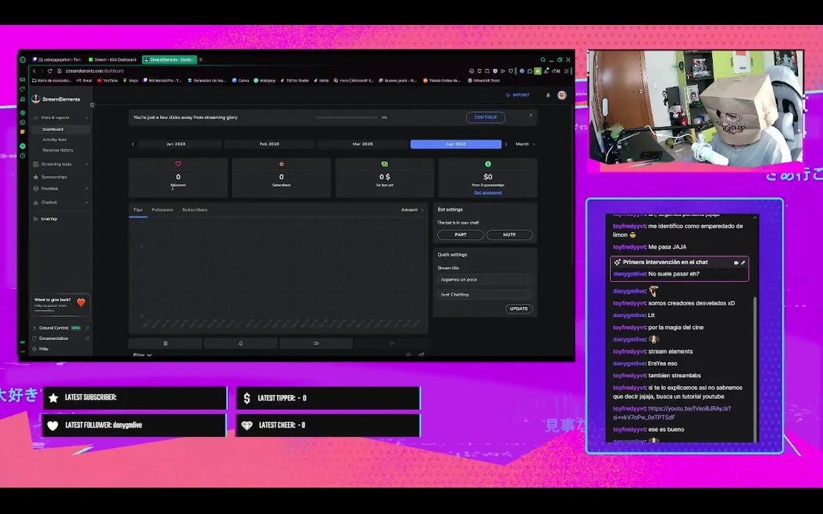823x514 pixels.
Task: Edit the Stream title field
Action: click(485, 280)
